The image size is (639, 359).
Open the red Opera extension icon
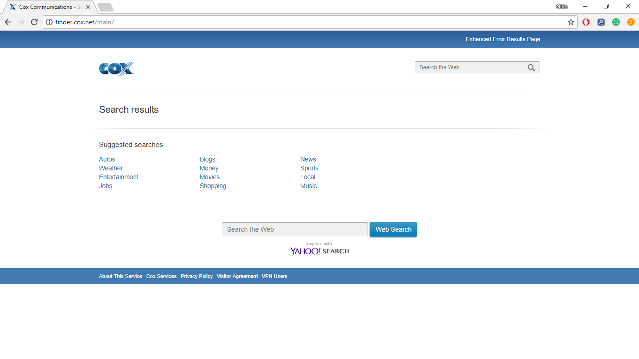click(x=586, y=22)
